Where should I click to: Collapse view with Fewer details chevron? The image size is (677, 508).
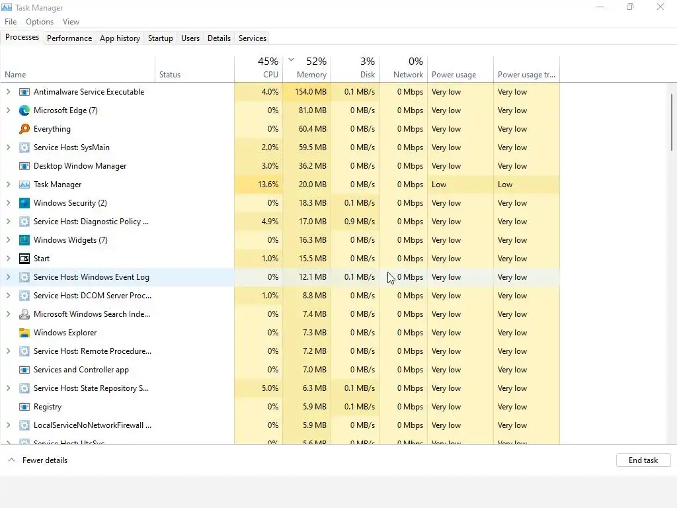(12, 460)
